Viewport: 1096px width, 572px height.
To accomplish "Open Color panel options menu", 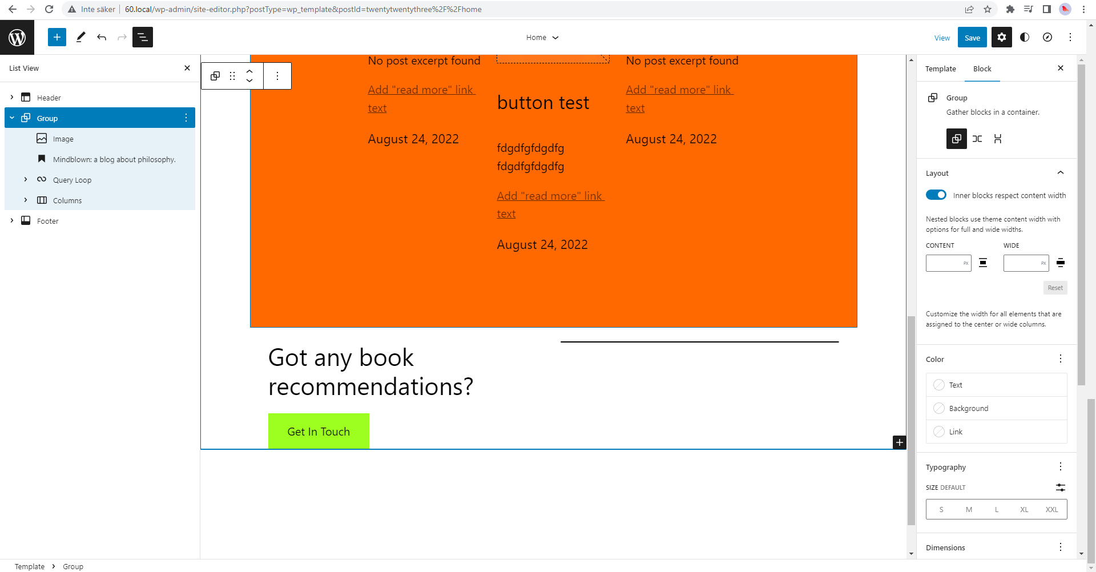I will [x=1061, y=358].
